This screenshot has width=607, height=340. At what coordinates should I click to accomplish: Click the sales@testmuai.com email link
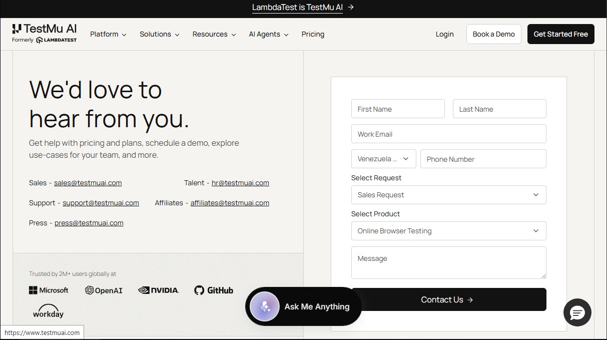88,183
